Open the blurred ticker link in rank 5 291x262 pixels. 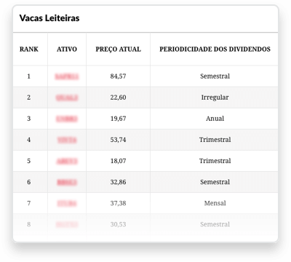pyautogui.click(x=67, y=161)
